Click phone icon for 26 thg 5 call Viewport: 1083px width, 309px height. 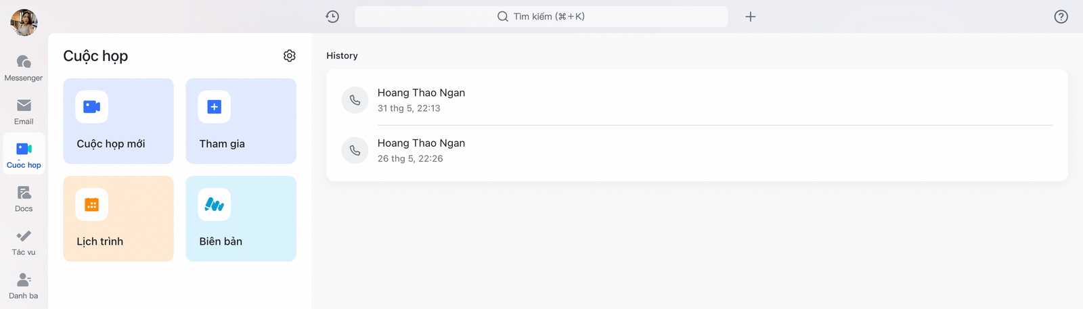[x=355, y=150]
